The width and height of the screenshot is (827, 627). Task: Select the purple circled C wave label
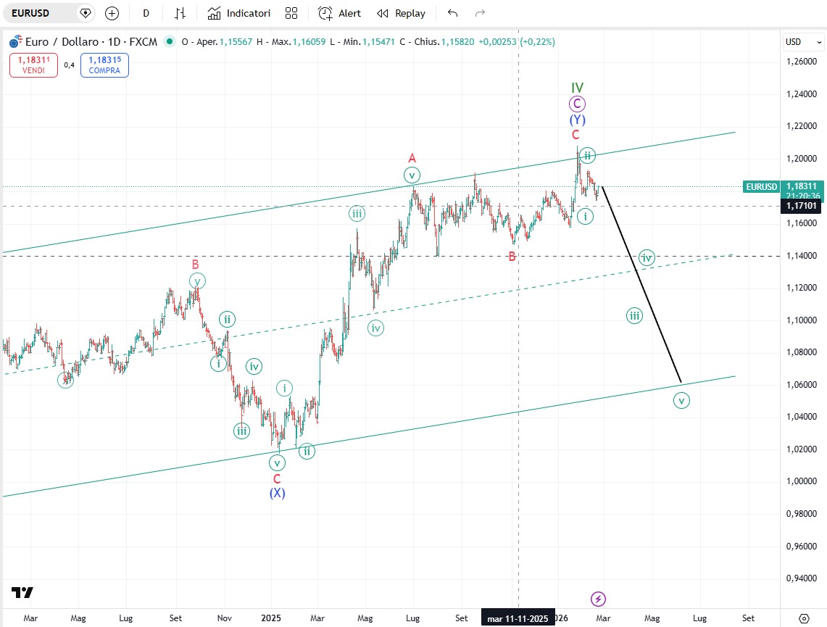(577, 104)
